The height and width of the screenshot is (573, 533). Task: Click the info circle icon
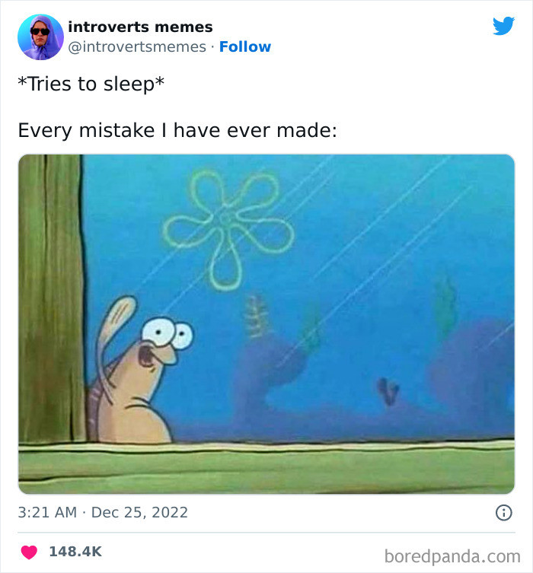pos(503,514)
